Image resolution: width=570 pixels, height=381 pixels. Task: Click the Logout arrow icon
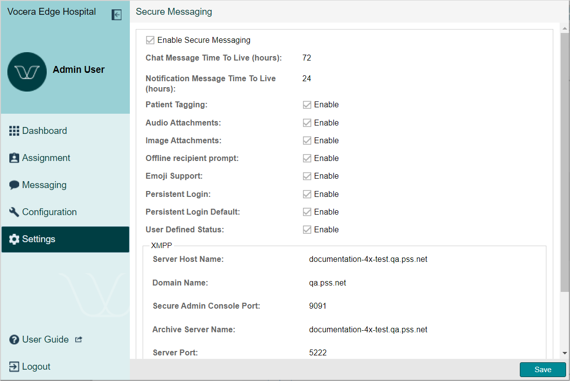pyautogui.click(x=14, y=367)
